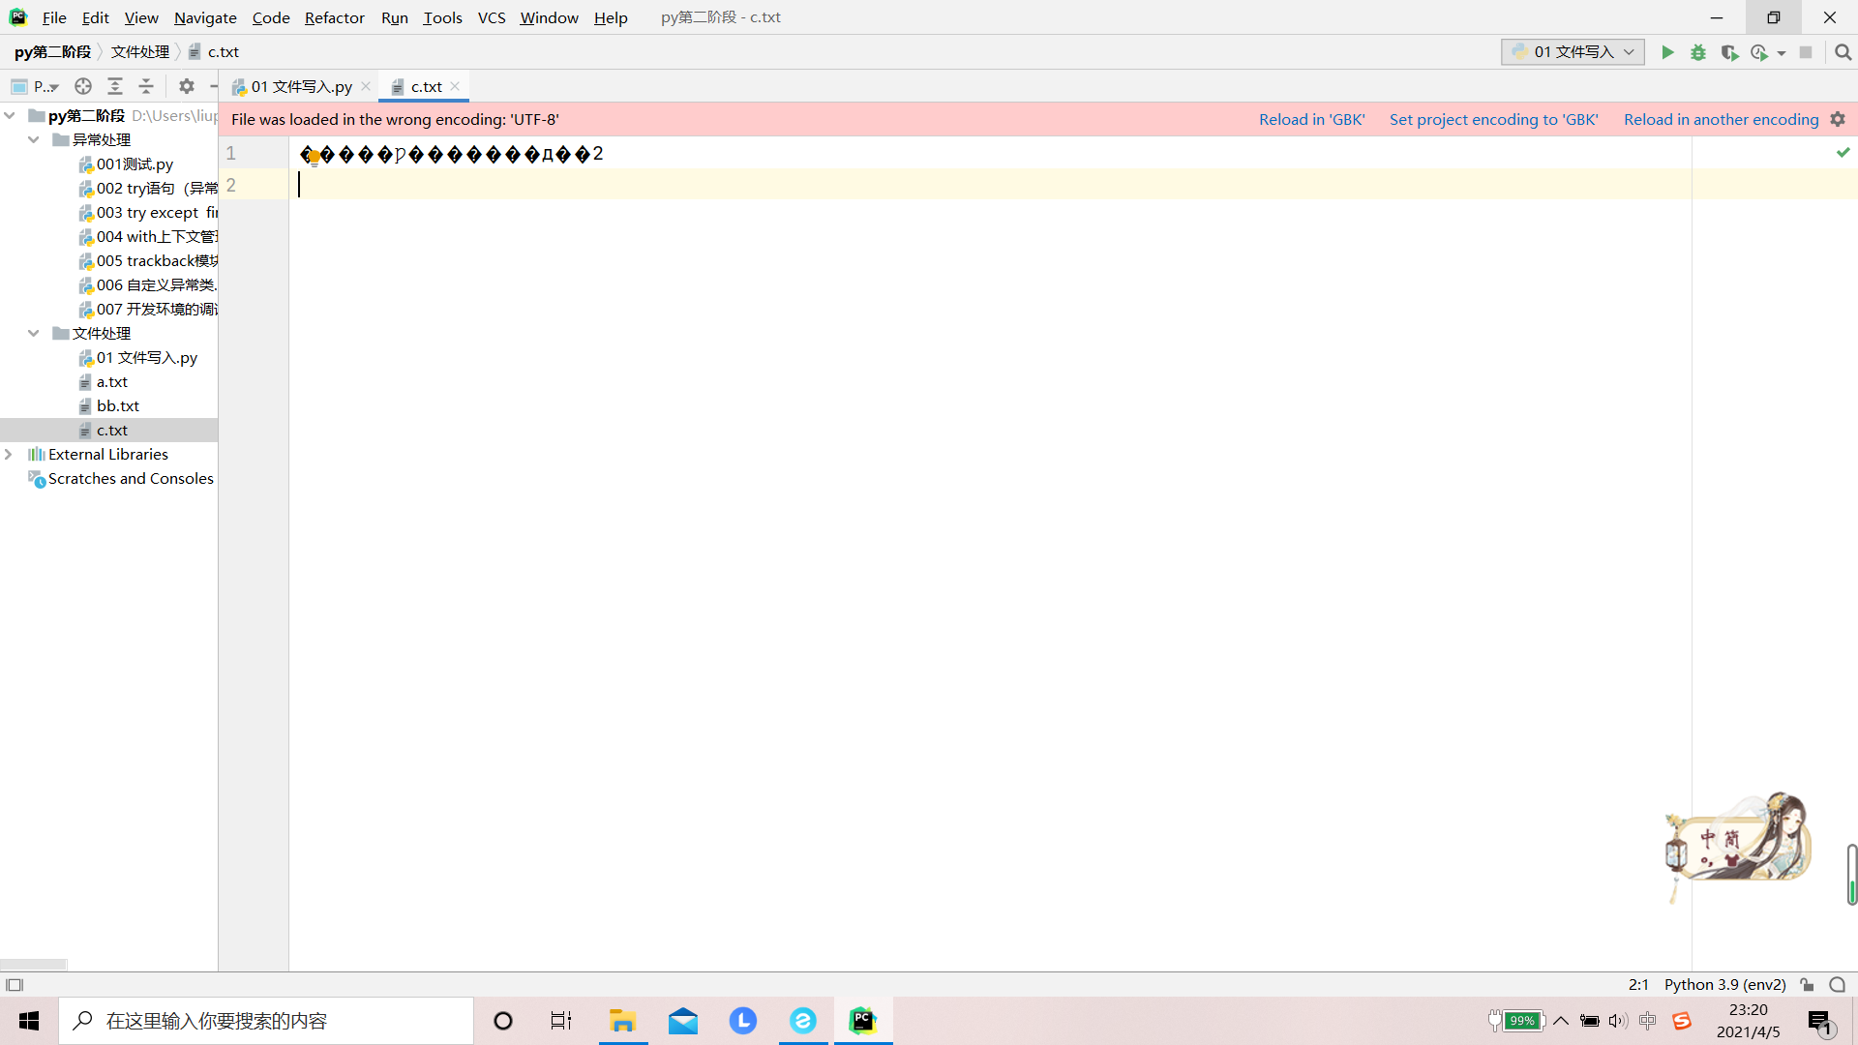Open the VCS menu
Screen dimensions: 1858x1045
492,17
